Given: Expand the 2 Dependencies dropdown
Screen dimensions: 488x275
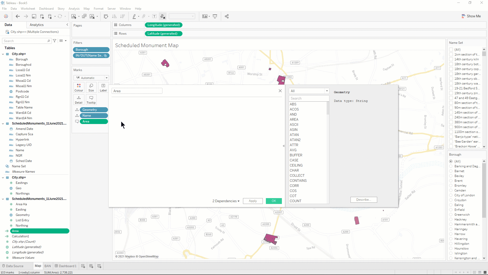Looking at the screenshot, I should (x=226, y=201).
